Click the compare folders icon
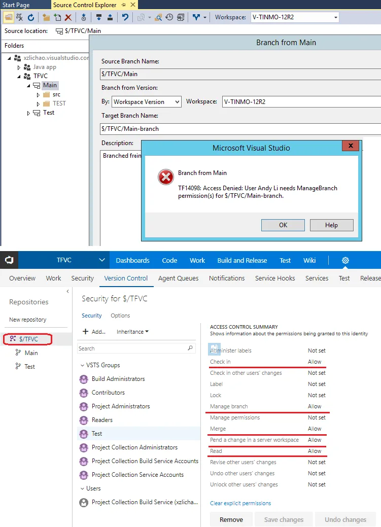Screen dimensions: 381x527 [181, 17]
